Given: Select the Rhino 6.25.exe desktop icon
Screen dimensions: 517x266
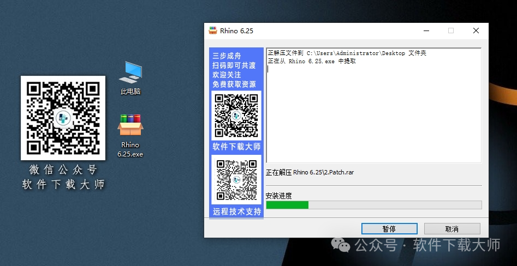Looking at the screenshot, I should [130, 136].
